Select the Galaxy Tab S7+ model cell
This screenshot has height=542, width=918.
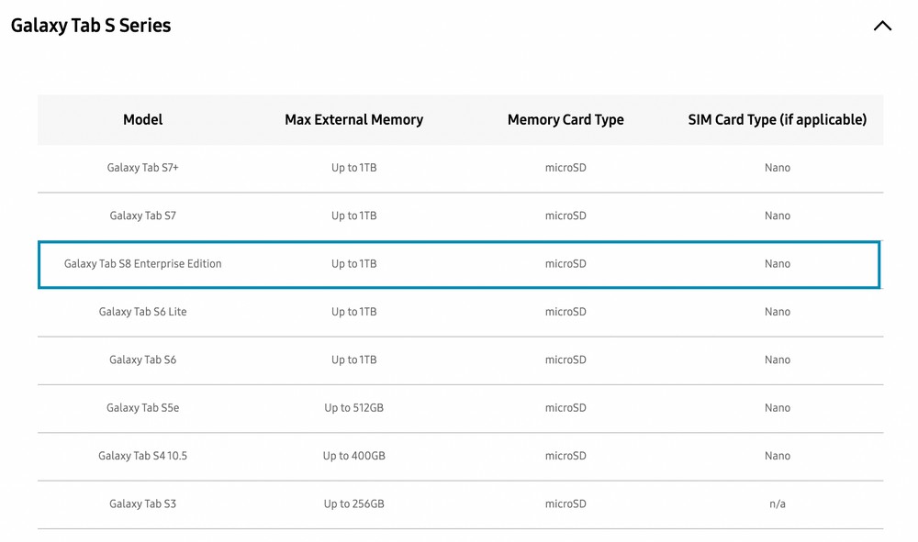tap(143, 168)
